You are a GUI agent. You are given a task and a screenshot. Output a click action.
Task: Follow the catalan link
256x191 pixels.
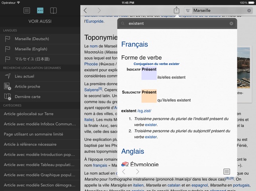point(174,185)
